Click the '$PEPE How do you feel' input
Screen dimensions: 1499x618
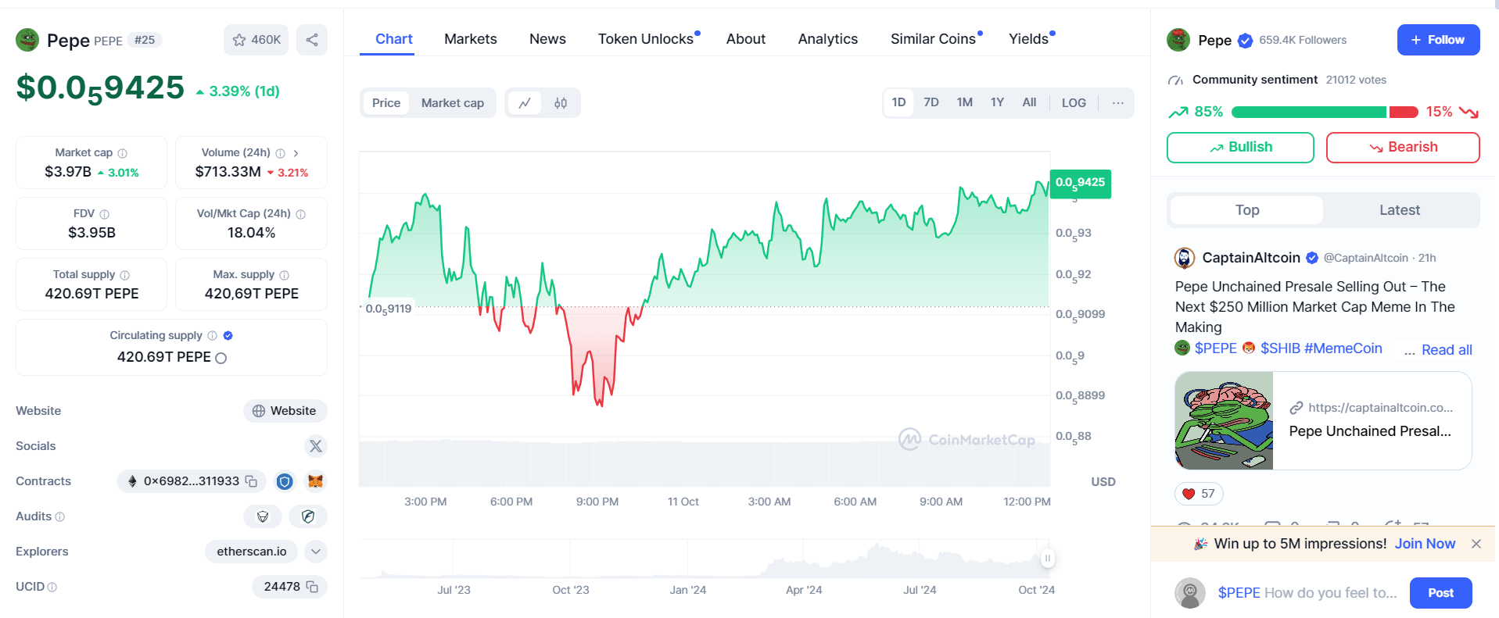click(x=1307, y=593)
